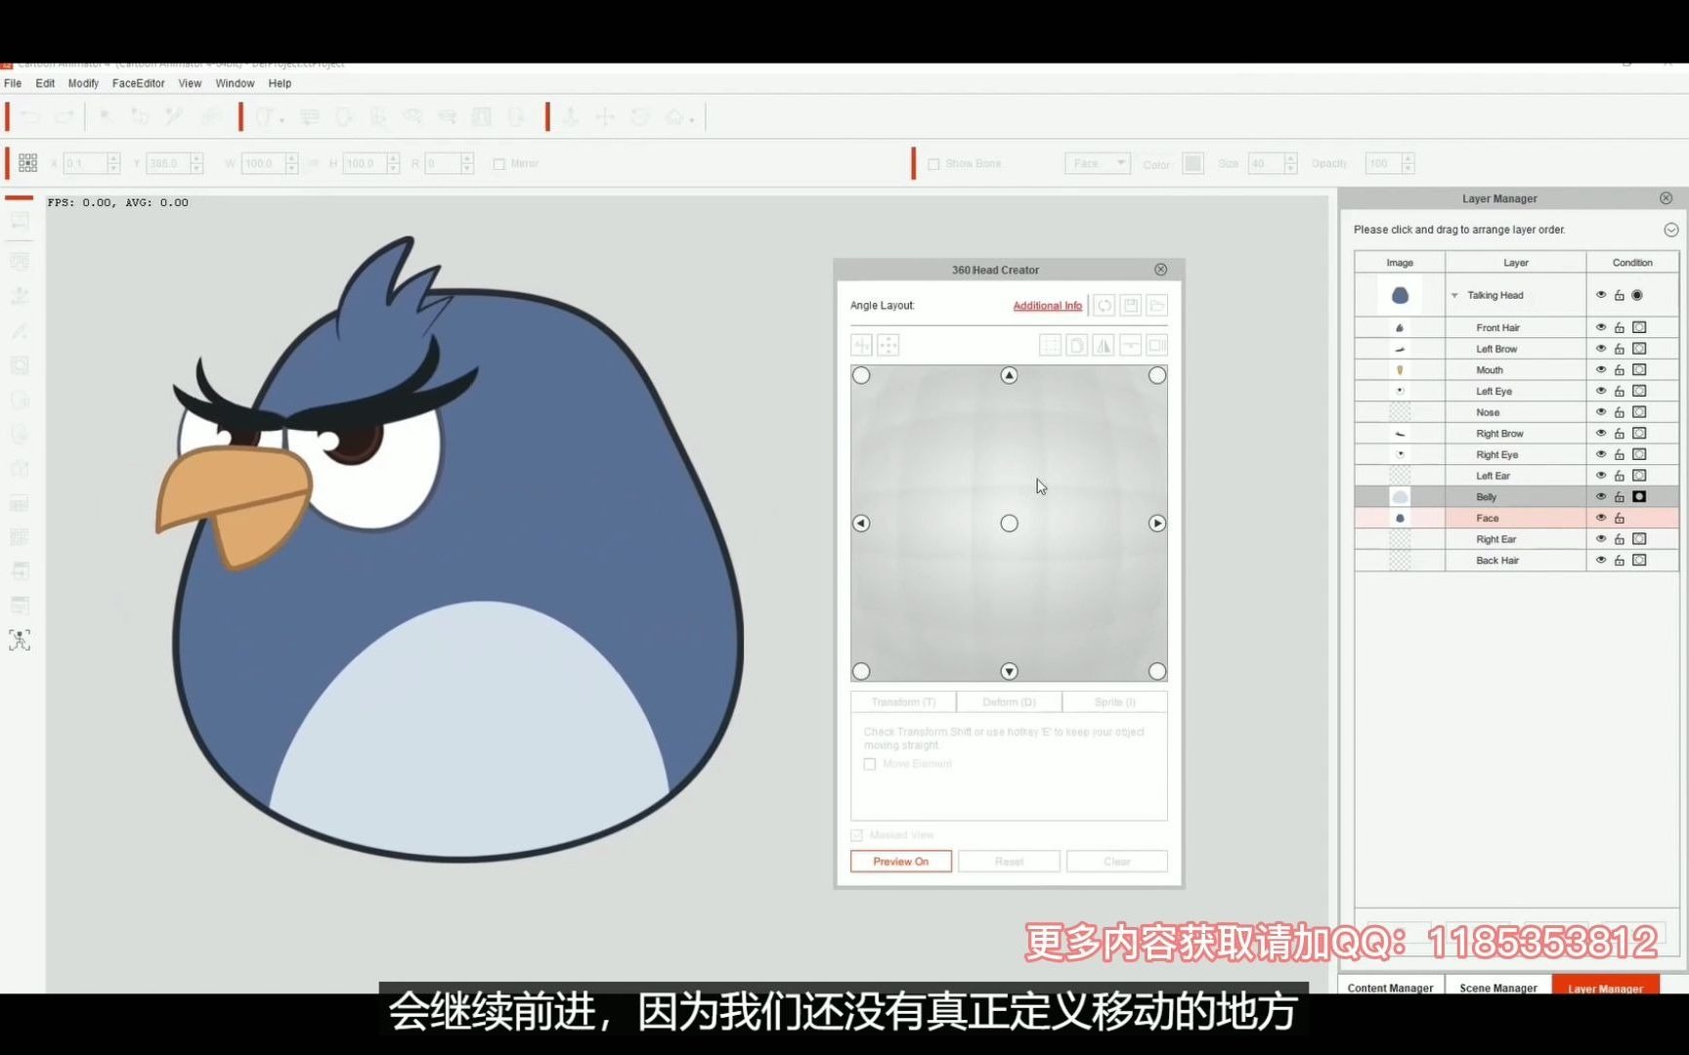Click the X value stepper arrows
Screen dimensions: 1689x1055
[113, 163]
